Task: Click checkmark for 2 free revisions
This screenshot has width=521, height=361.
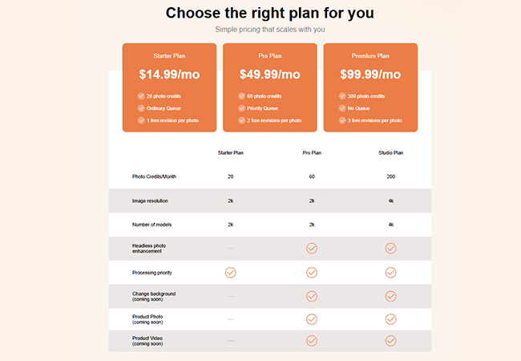Action: coord(241,120)
